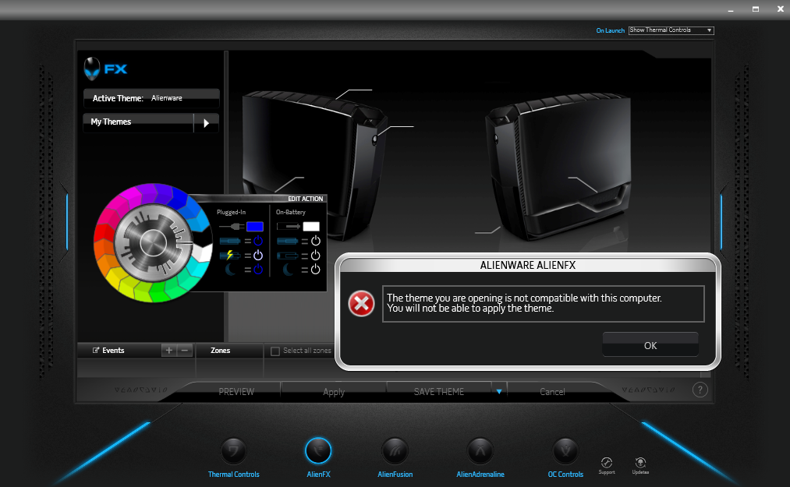Select the AlienFX module icon
790x487 pixels.
[318, 450]
